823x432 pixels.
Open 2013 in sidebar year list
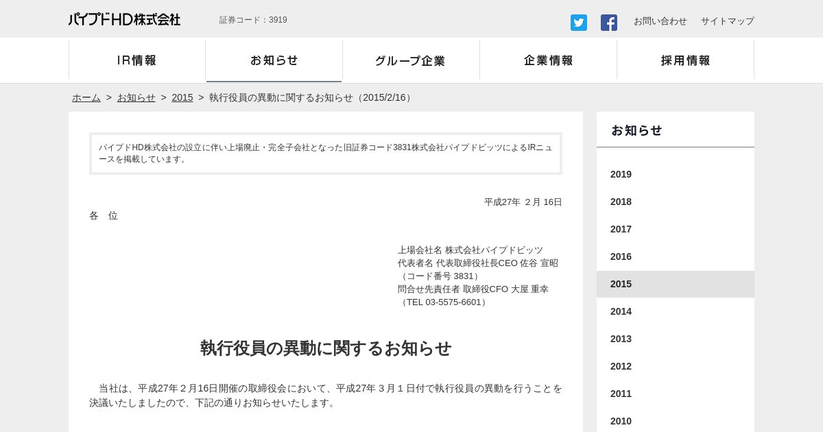pyautogui.click(x=676, y=339)
